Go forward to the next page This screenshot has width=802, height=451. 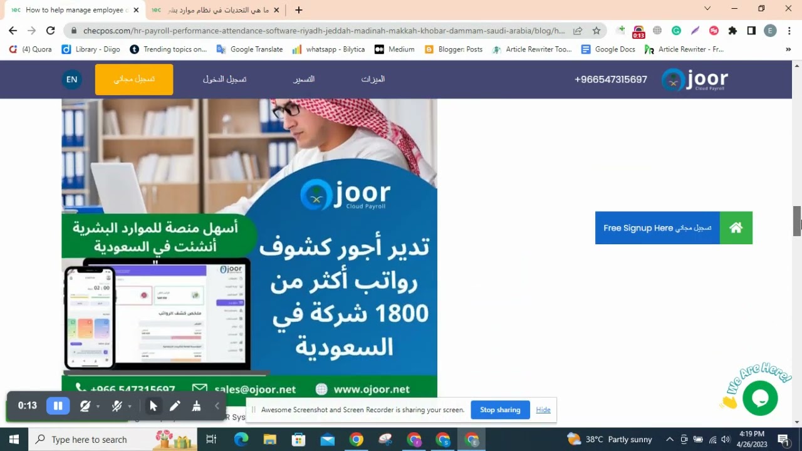(x=31, y=30)
